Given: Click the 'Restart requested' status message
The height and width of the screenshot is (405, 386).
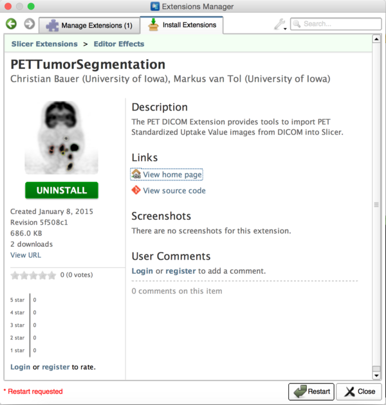Looking at the screenshot, I should [33, 392].
